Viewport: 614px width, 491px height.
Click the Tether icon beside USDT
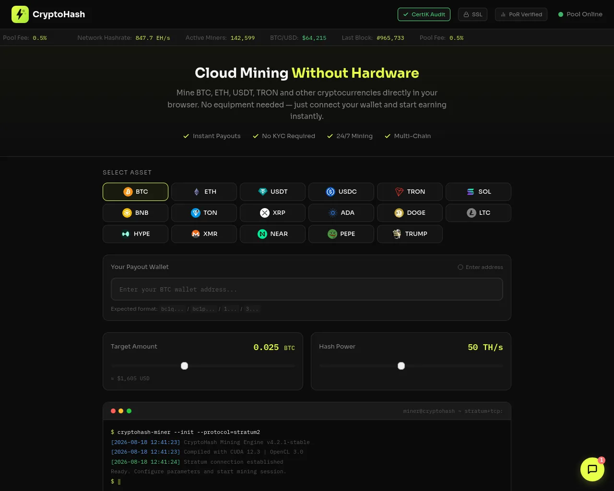(262, 192)
